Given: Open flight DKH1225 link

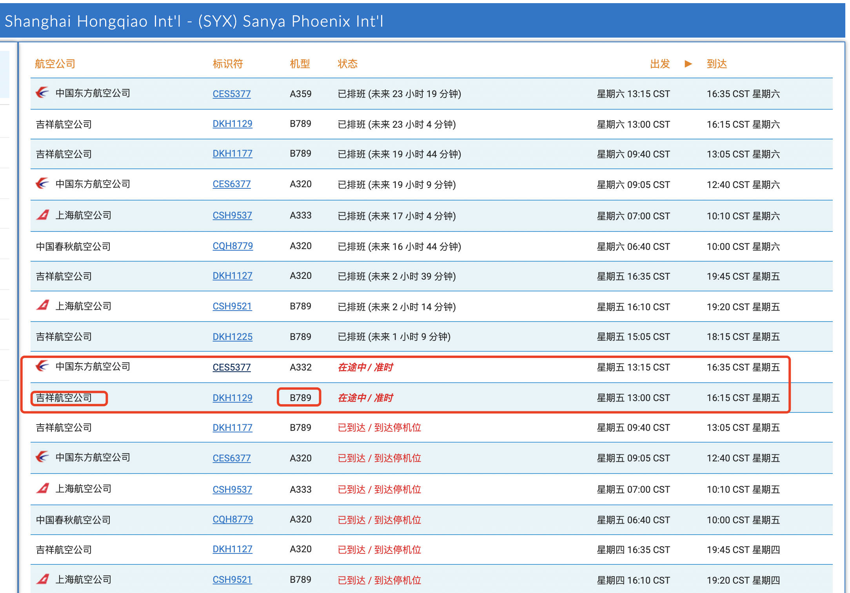Looking at the screenshot, I should click(232, 337).
